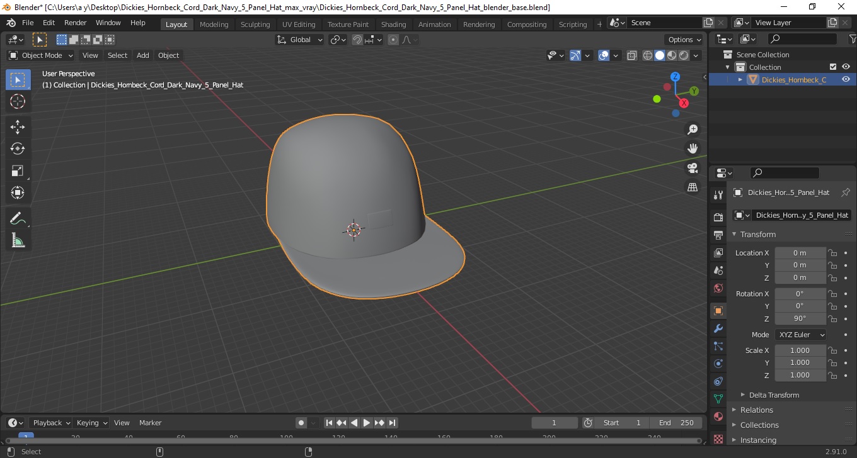
Task: Switch to material preview shading
Action: click(672, 55)
